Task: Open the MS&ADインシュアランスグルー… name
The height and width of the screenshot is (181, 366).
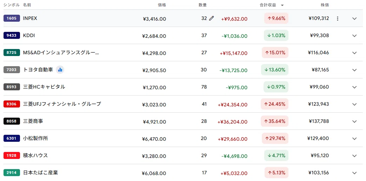Action: (x=61, y=53)
